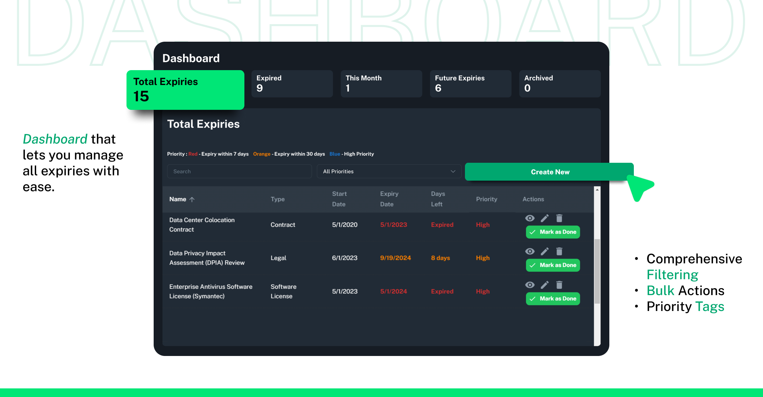
Task: Select the This Month card
Action: point(381,83)
